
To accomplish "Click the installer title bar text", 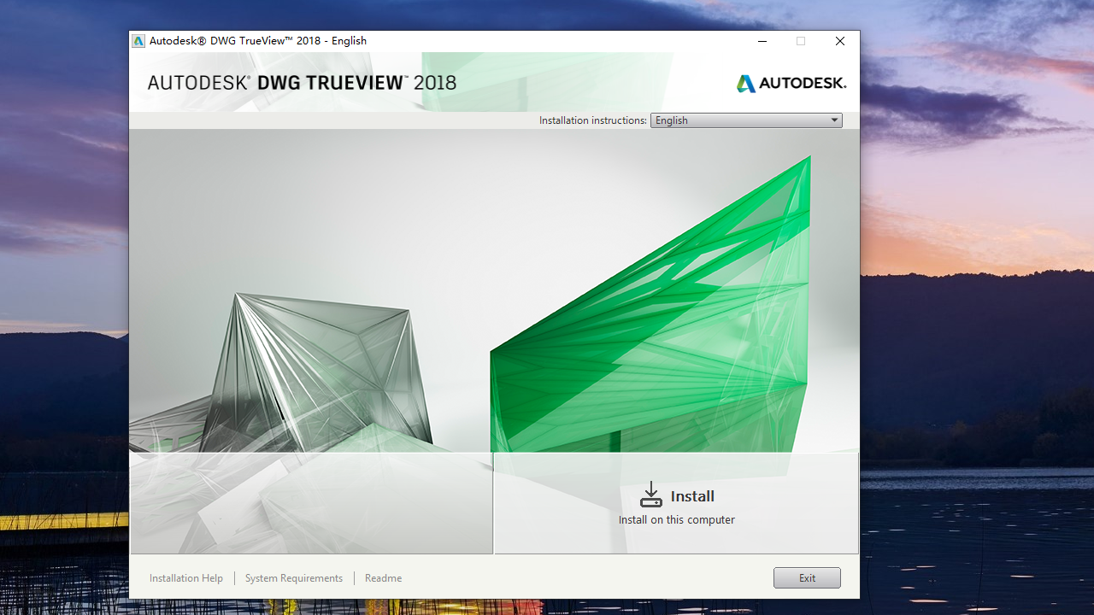I will (x=257, y=40).
